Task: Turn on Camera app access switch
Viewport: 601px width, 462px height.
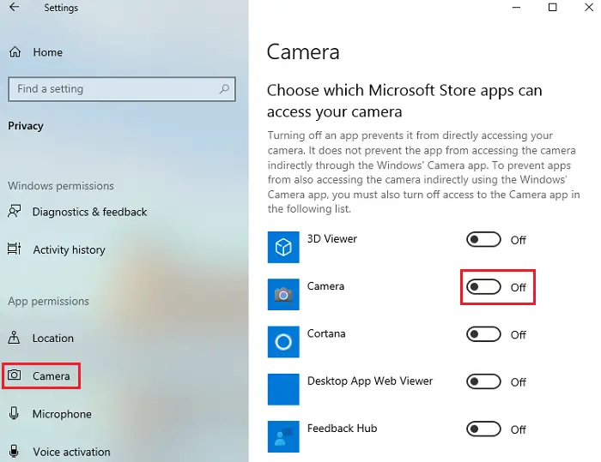Action: click(483, 287)
